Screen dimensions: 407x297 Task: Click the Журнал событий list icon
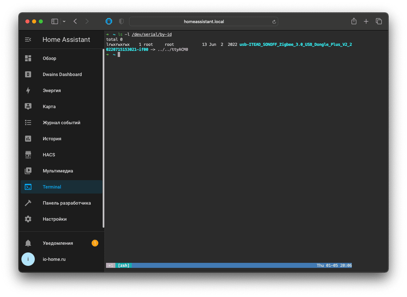click(x=28, y=123)
